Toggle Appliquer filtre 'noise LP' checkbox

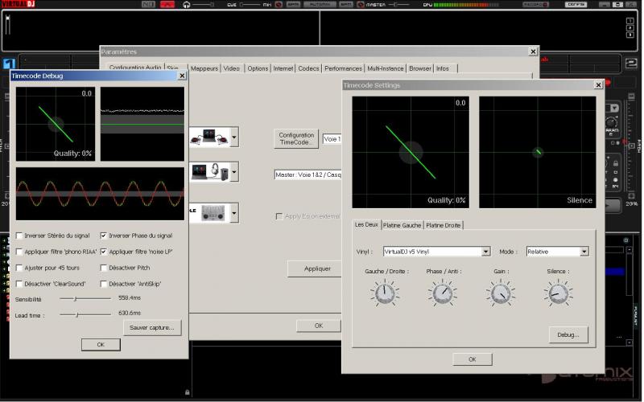[104, 252]
